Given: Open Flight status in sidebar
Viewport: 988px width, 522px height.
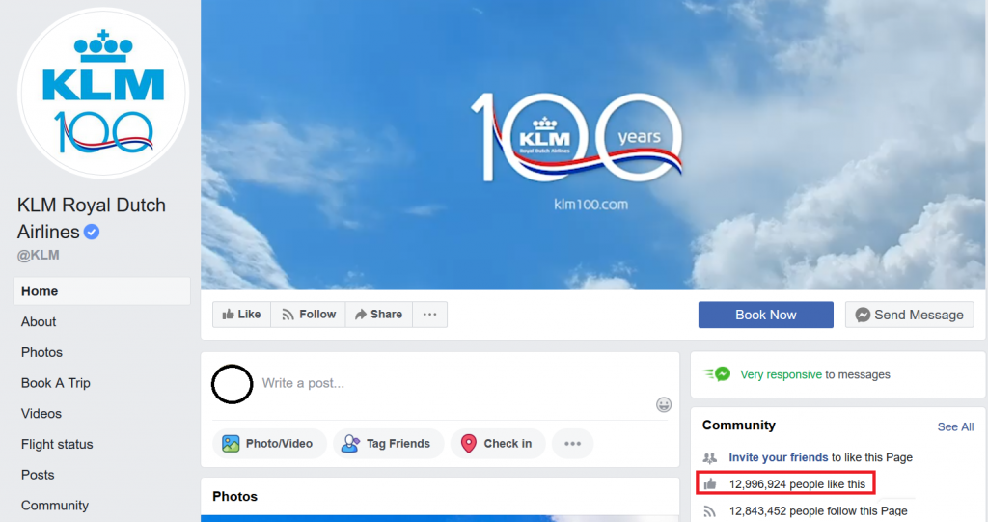Looking at the screenshot, I should 57,445.
